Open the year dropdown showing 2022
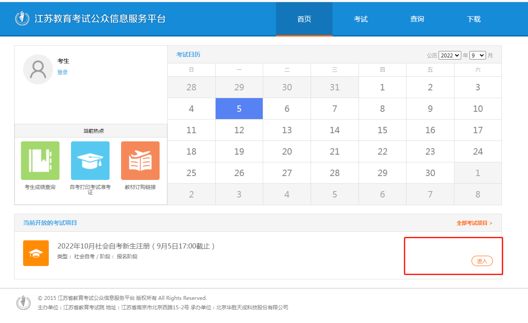Viewport: 528px width, 323px height. pyautogui.click(x=450, y=55)
